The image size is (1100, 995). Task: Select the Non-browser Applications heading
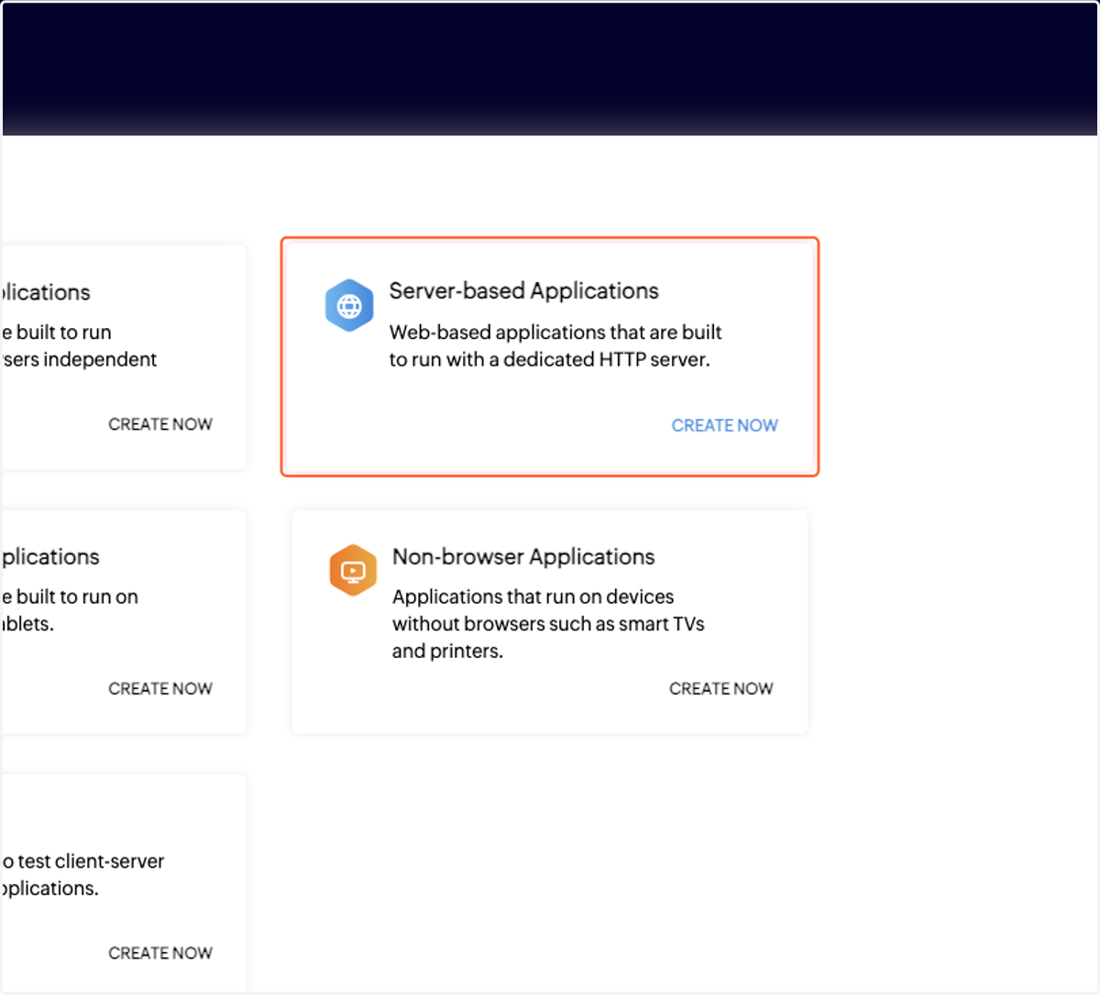[523, 556]
